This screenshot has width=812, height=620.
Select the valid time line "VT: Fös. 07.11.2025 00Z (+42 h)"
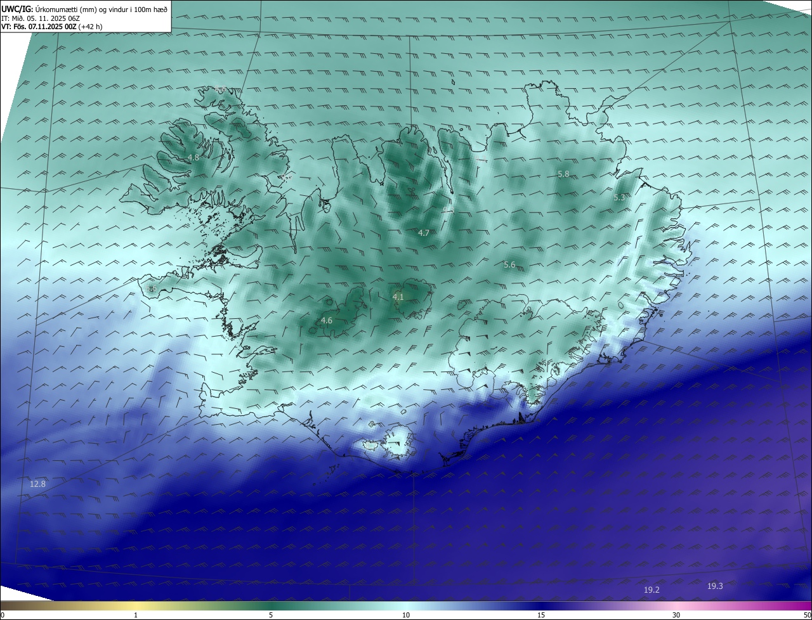[x=52, y=27]
